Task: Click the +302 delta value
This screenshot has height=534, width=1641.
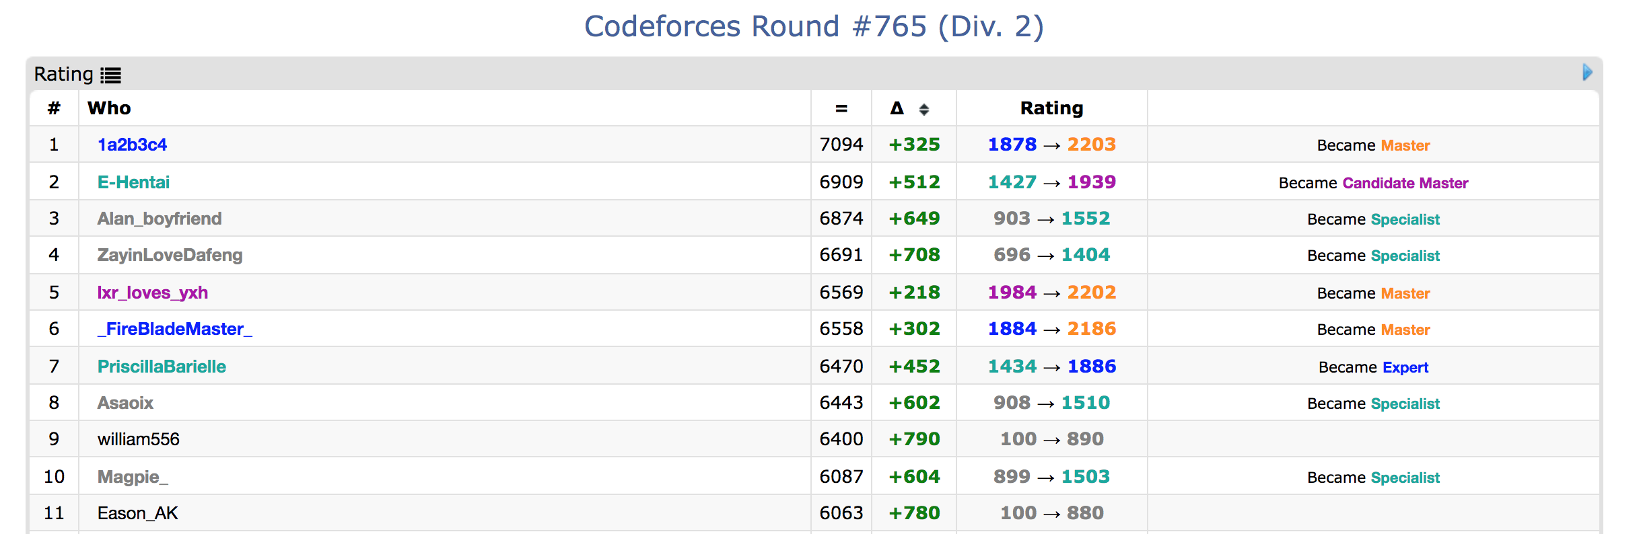Action: 914,329
